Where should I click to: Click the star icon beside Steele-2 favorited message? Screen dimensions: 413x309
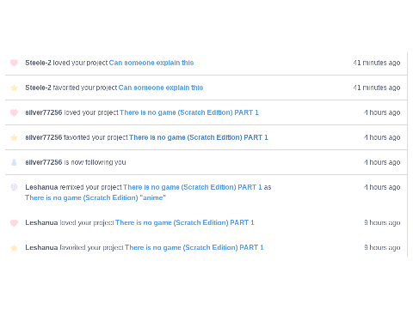pyautogui.click(x=14, y=88)
